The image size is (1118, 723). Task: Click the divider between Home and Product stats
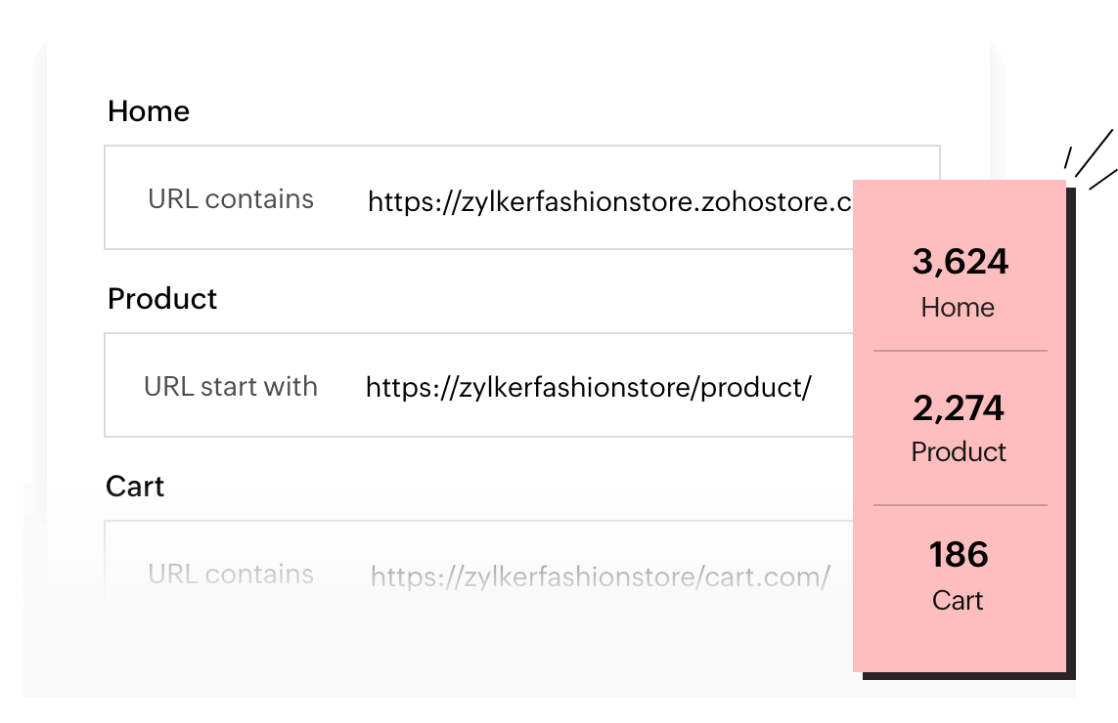[960, 350]
